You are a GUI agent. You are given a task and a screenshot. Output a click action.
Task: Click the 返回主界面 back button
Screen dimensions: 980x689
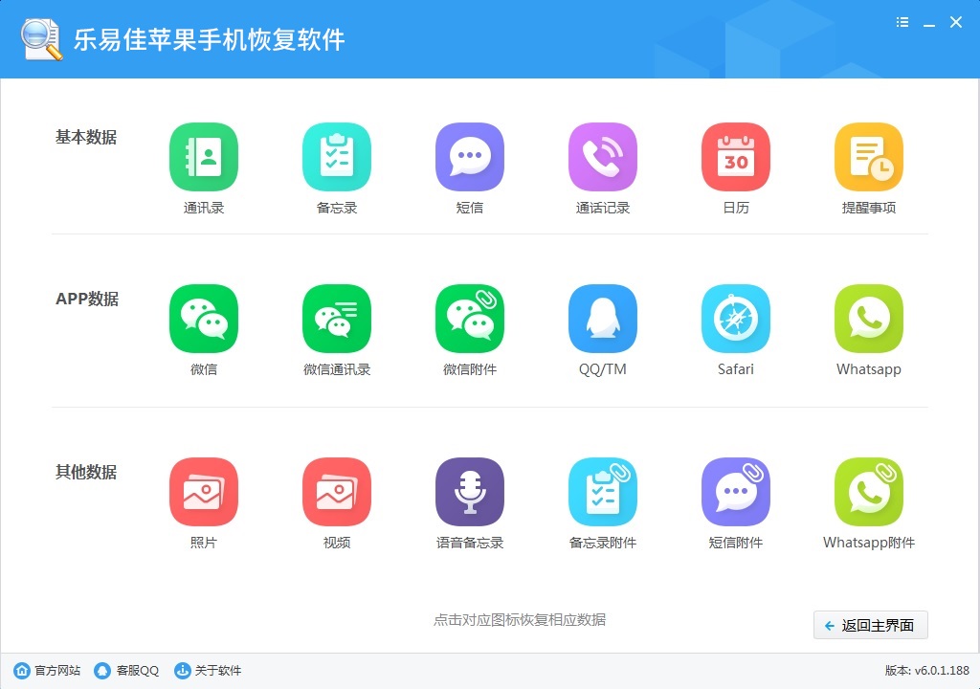coord(871,625)
